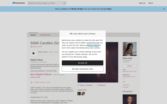Click the track progress slider handle

(x=40, y=55)
